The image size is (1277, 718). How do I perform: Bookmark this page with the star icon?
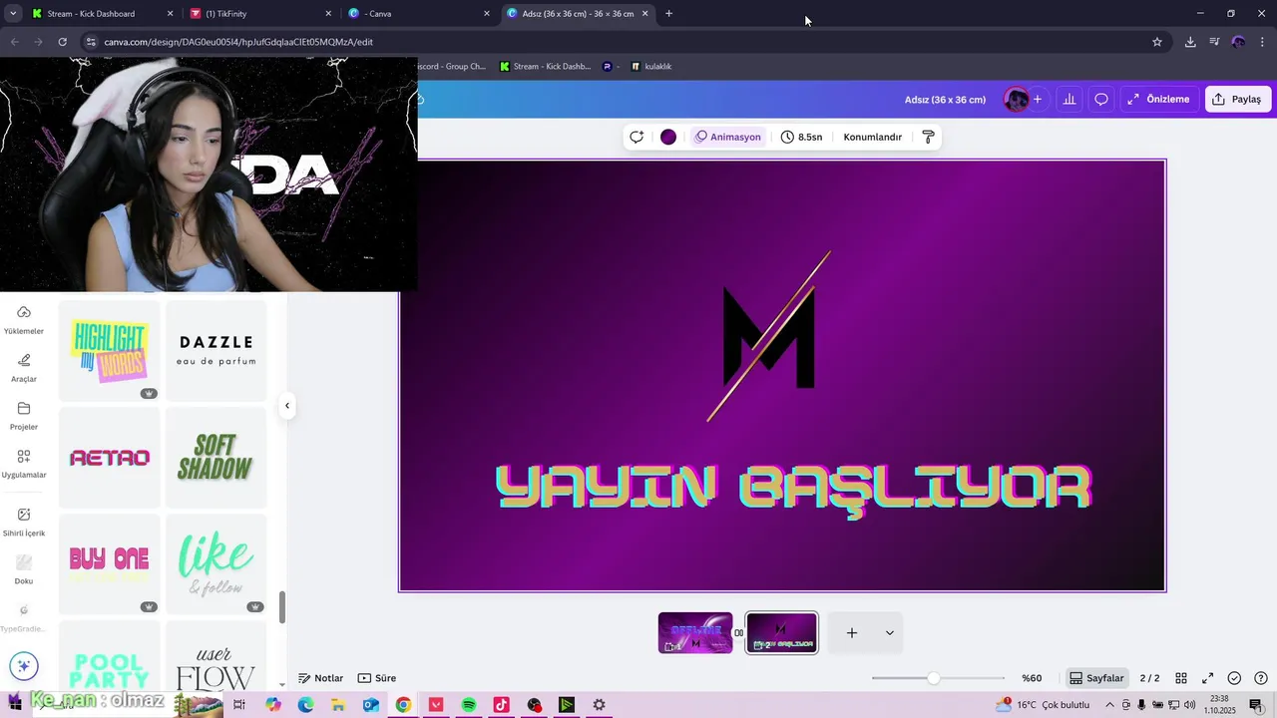pyautogui.click(x=1157, y=42)
